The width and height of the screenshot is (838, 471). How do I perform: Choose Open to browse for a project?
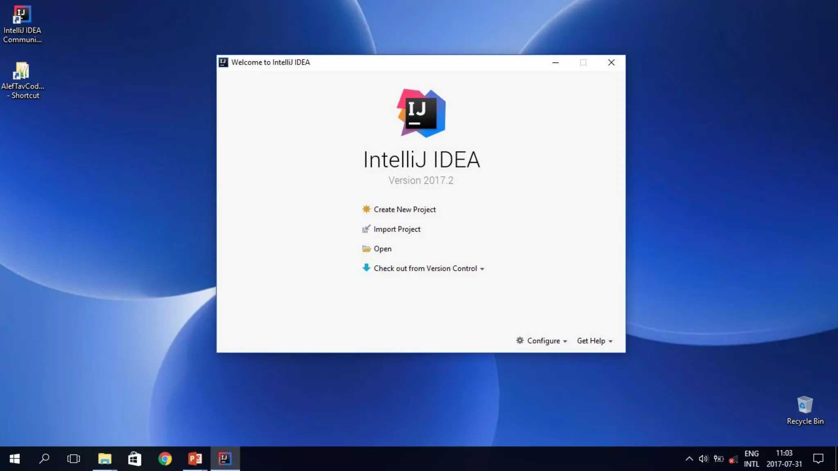point(382,249)
